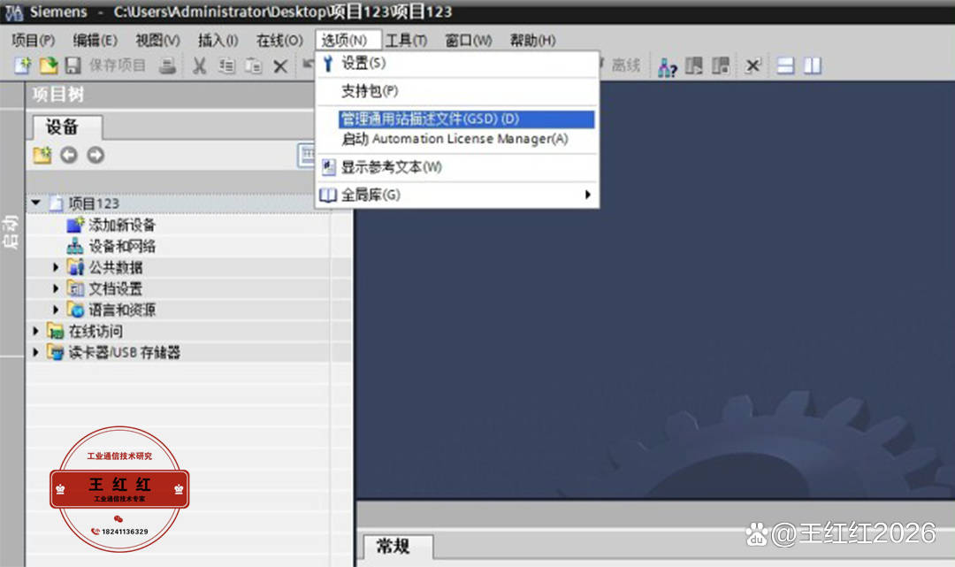This screenshot has width=955, height=567.
Task: Start Automation License Manager entry
Action: 457,139
